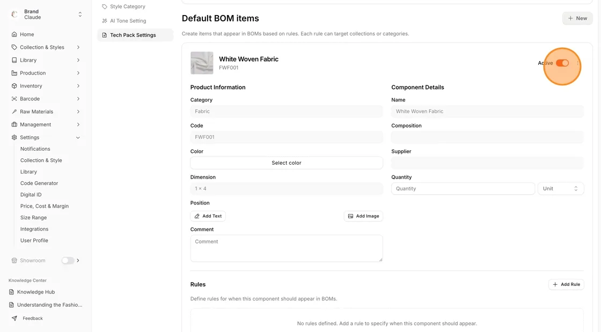Image resolution: width=601 pixels, height=332 pixels.
Task: Click the Settings gear icon
Action: click(x=14, y=137)
